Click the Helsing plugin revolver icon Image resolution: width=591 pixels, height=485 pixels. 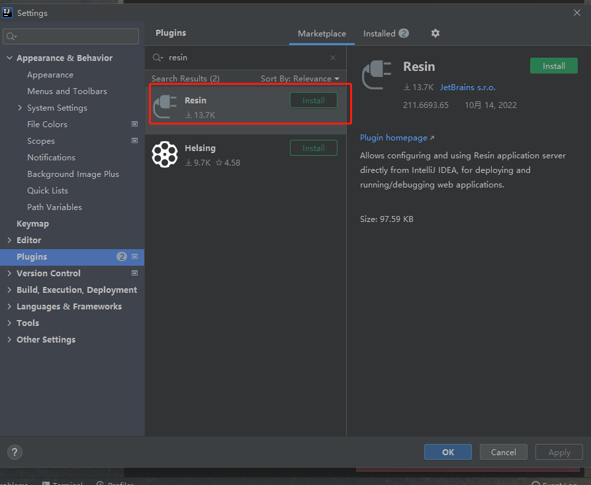point(165,154)
